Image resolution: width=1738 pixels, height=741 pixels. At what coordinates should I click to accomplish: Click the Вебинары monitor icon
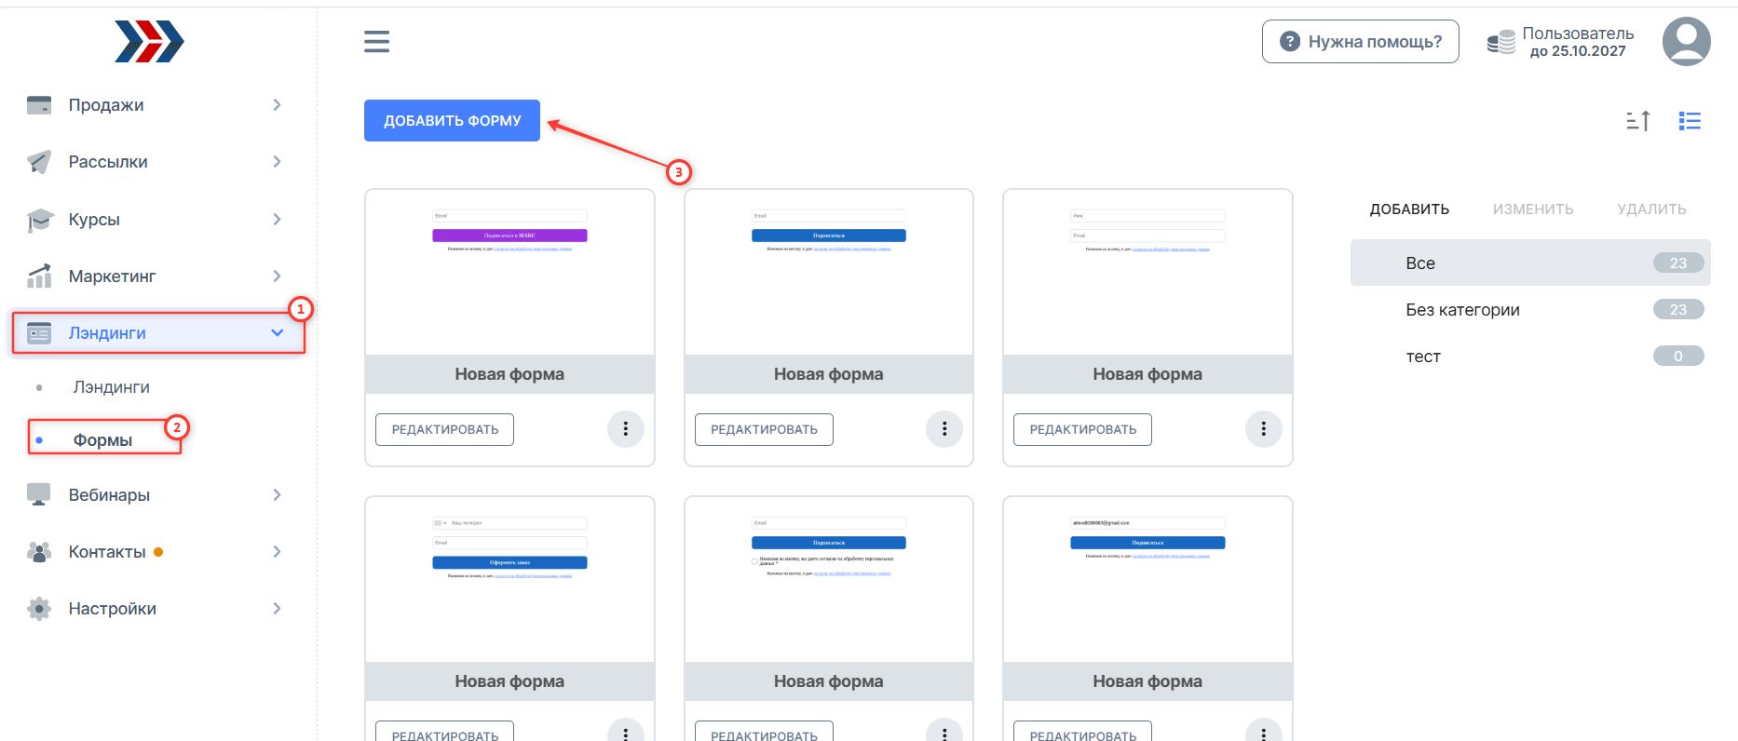point(39,495)
